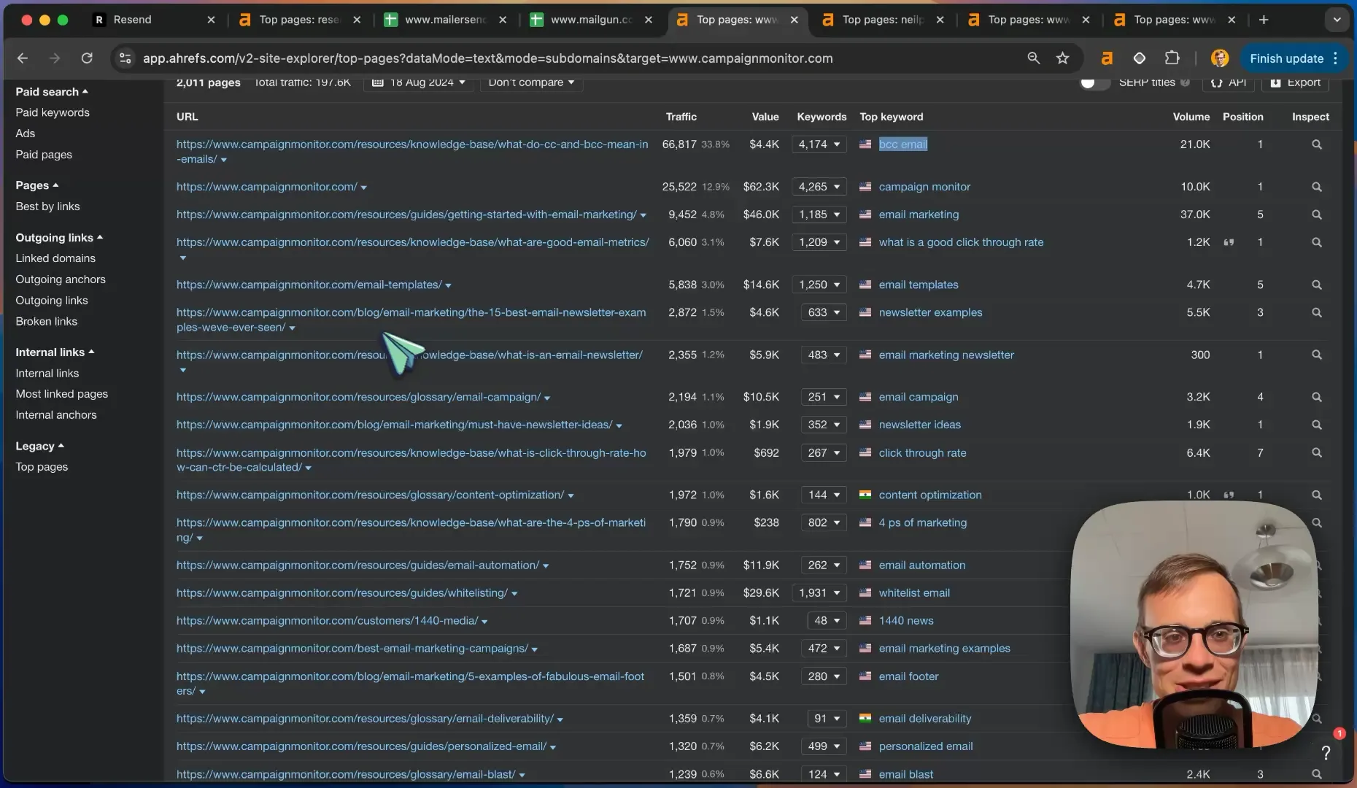
Task: Open a new browser tab
Action: point(1264,20)
